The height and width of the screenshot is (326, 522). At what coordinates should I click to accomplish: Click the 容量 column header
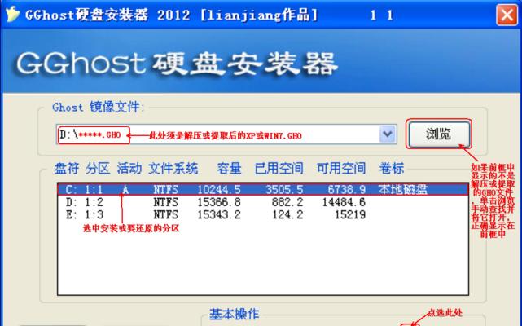tap(229, 169)
